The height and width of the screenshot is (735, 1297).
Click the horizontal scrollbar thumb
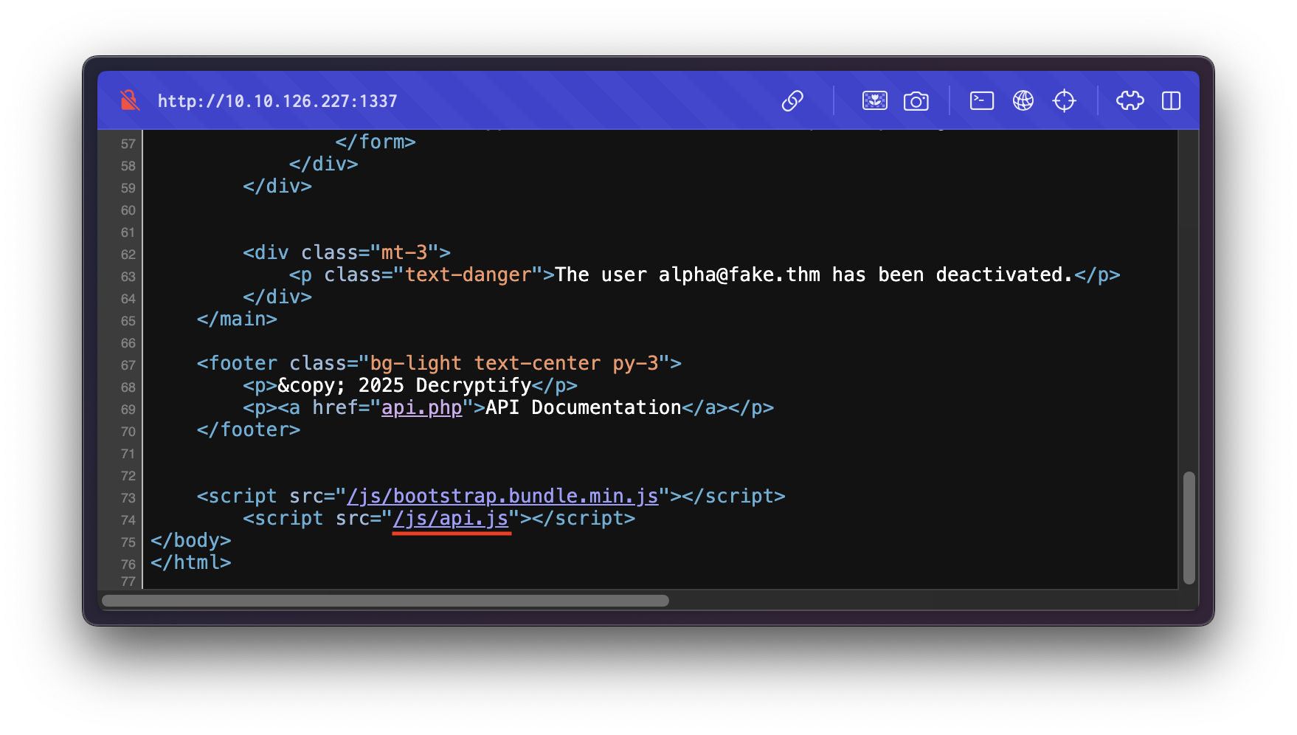385,601
